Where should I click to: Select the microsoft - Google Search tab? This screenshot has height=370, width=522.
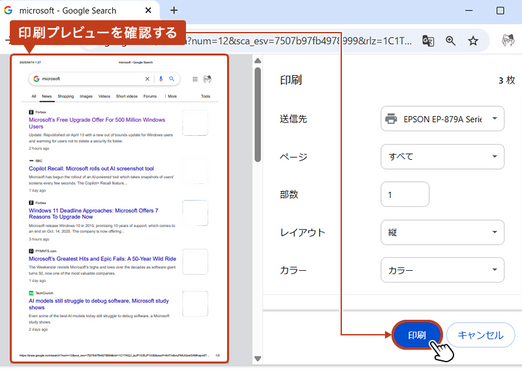[80, 11]
